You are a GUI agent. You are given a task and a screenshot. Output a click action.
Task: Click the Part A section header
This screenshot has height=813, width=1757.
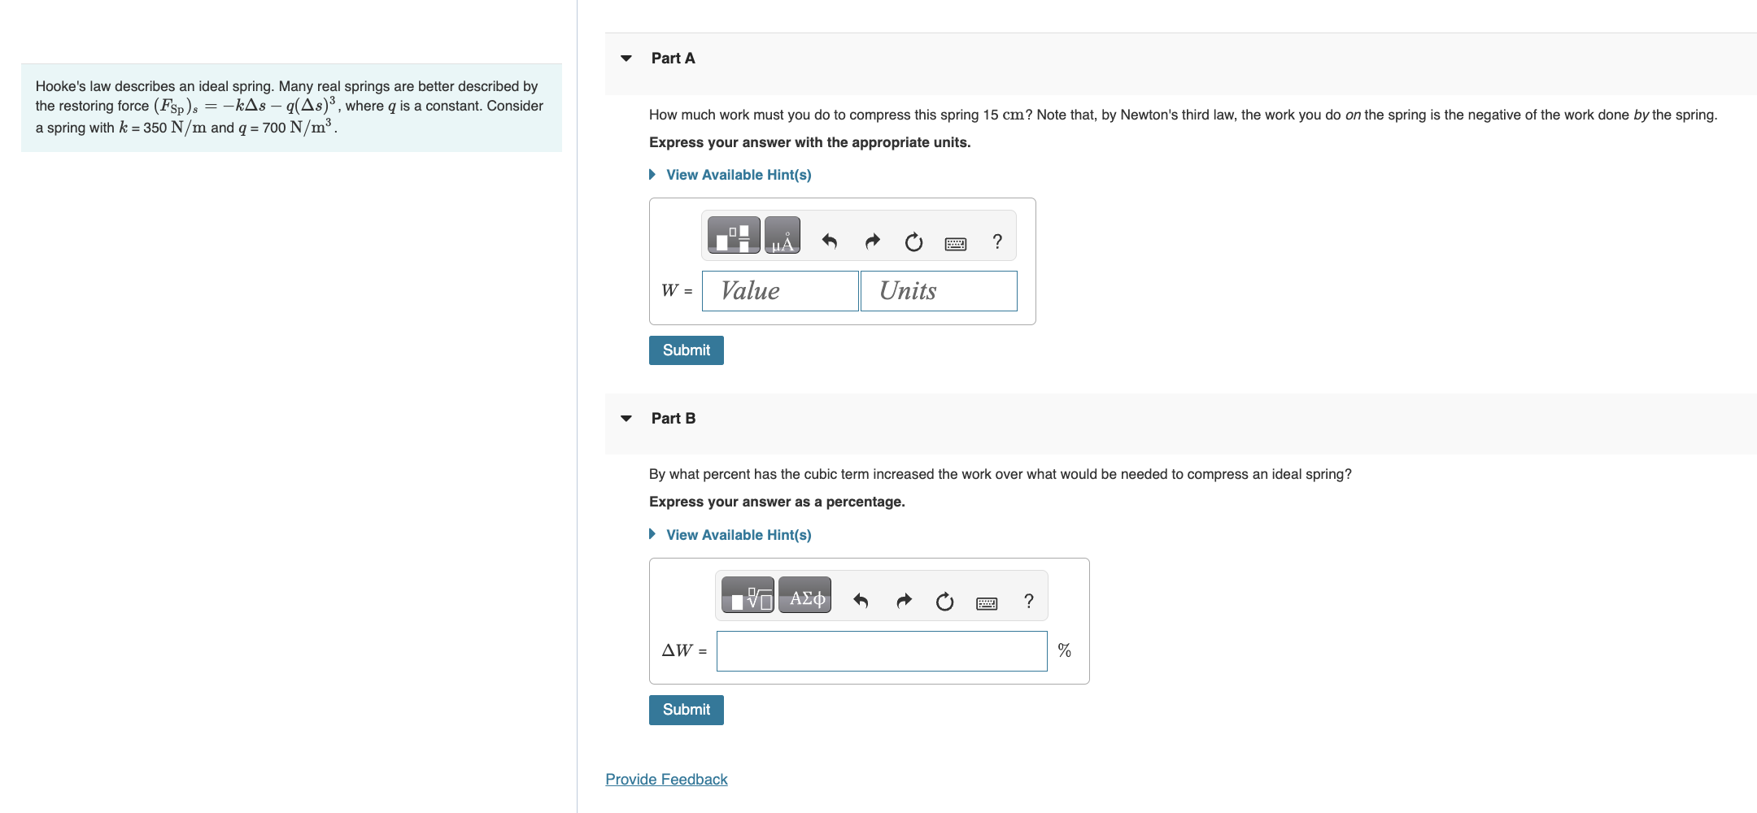point(673,58)
